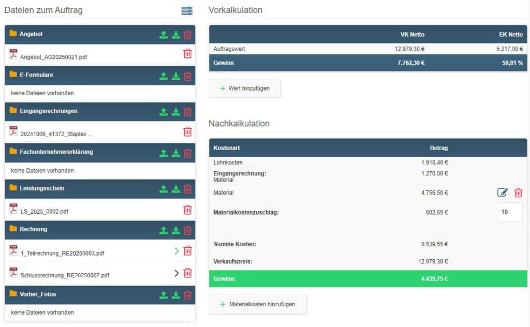530x327 pixels.
Task: Open the file Schlussrechnung_RE20250007.pdf
Action: click(x=65, y=275)
